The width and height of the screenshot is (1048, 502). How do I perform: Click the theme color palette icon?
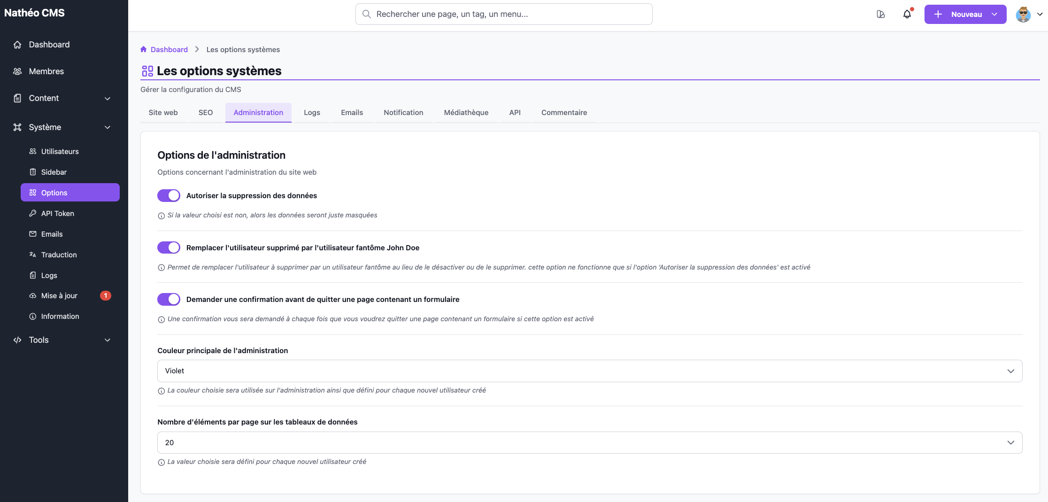[880, 14]
